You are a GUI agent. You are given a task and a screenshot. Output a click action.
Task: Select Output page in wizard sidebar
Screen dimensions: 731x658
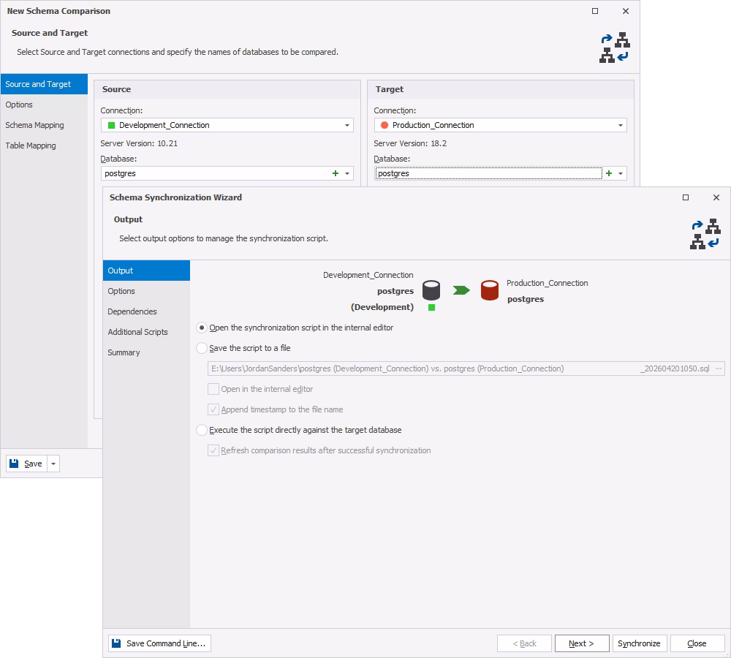(x=146, y=271)
